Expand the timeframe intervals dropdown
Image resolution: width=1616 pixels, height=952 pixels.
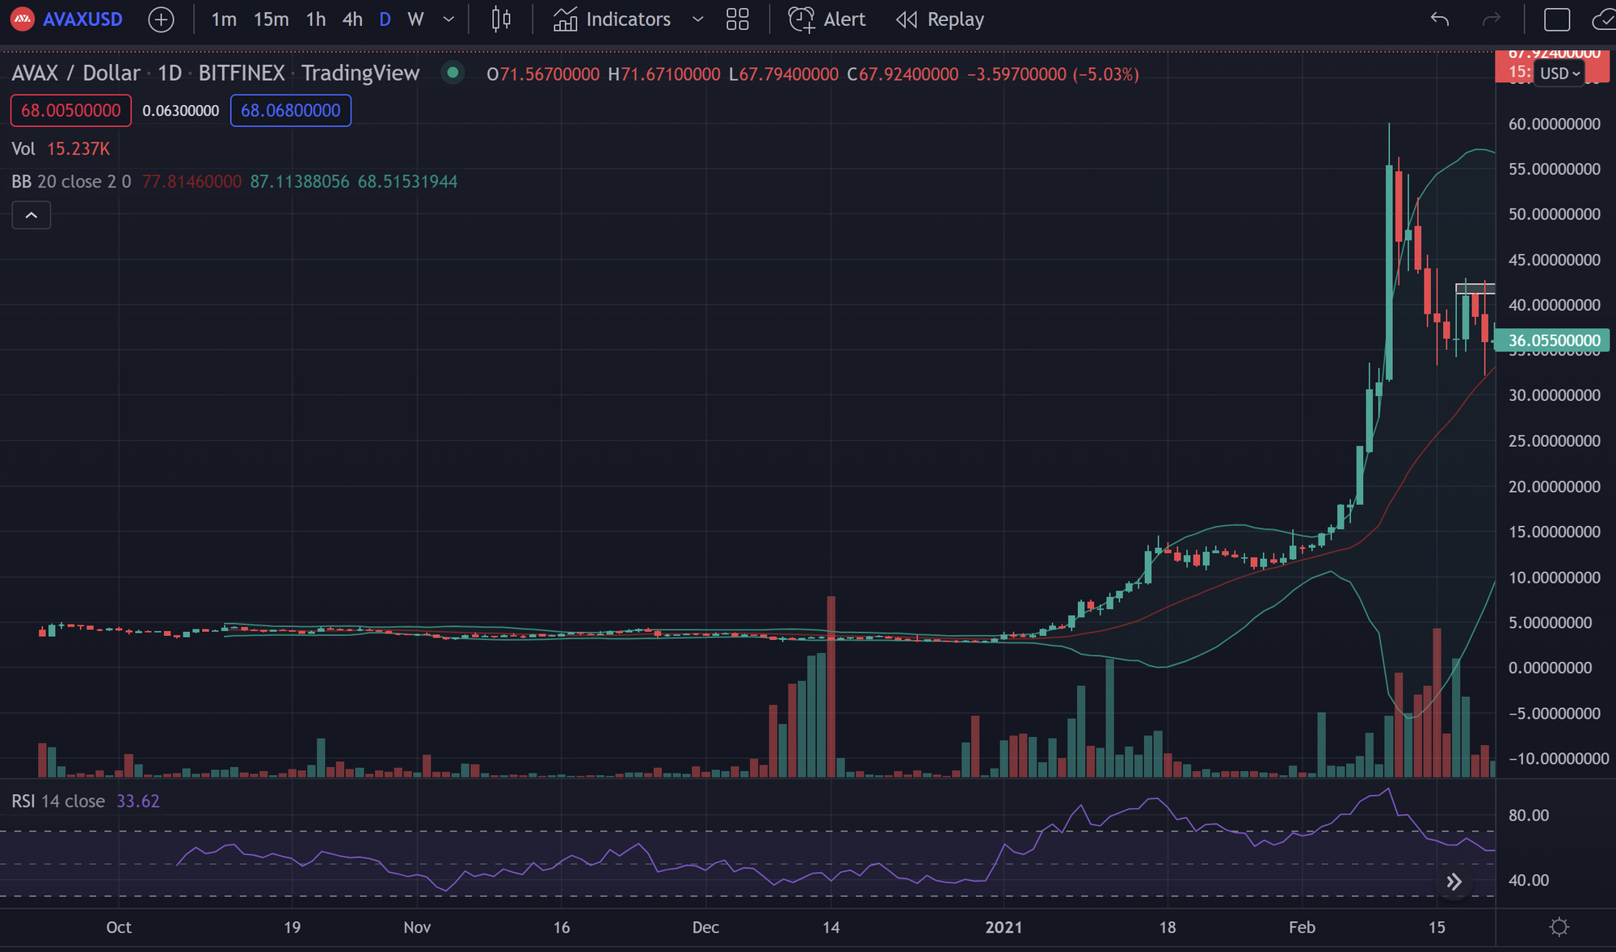point(449,19)
